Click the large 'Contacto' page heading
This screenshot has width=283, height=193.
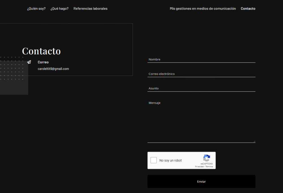point(41,51)
